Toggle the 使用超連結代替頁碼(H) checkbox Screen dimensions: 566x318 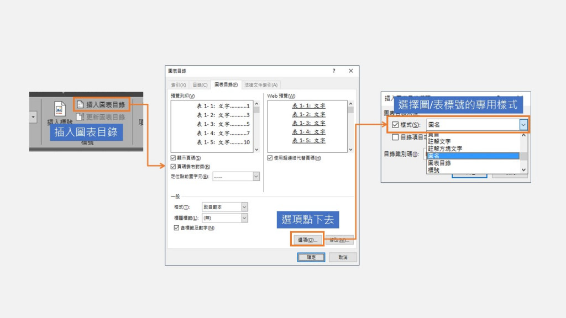pyautogui.click(x=270, y=158)
